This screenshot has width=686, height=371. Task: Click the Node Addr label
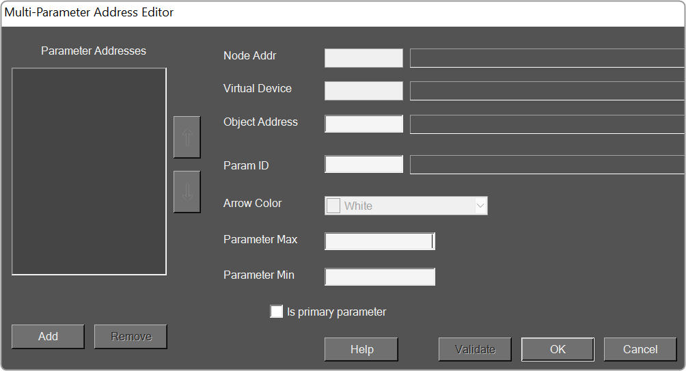click(250, 55)
